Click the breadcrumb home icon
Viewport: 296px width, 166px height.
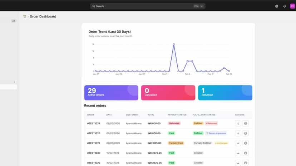click(25, 16)
